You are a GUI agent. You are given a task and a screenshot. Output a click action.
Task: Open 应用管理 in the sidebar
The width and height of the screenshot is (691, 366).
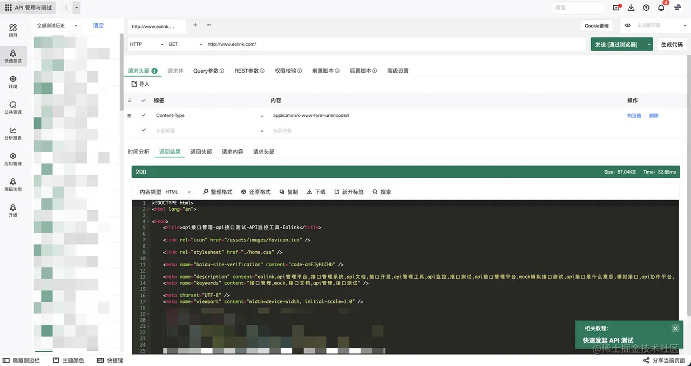13,159
